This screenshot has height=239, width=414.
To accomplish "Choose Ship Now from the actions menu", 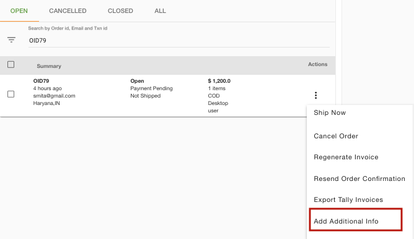I will (330, 112).
